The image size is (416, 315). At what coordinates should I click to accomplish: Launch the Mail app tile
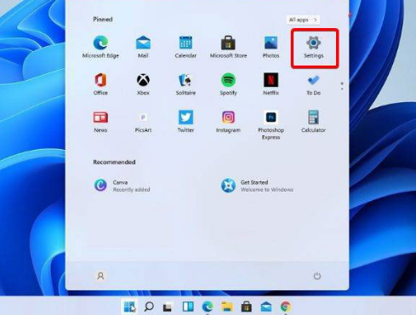[143, 47]
